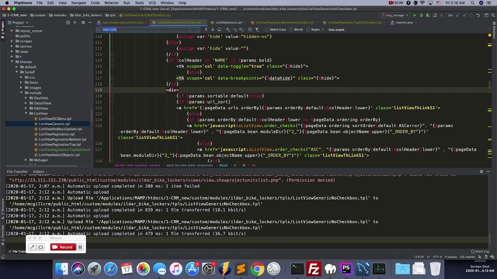Image resolution: width=497 pixels, height=279 pixels.
Task: Open the Project panel settings gear
Action: 83,23
